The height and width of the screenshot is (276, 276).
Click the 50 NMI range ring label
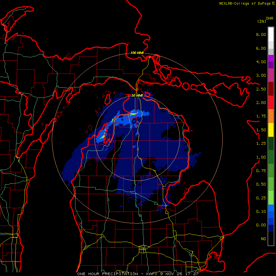click(x=137, y=95)
